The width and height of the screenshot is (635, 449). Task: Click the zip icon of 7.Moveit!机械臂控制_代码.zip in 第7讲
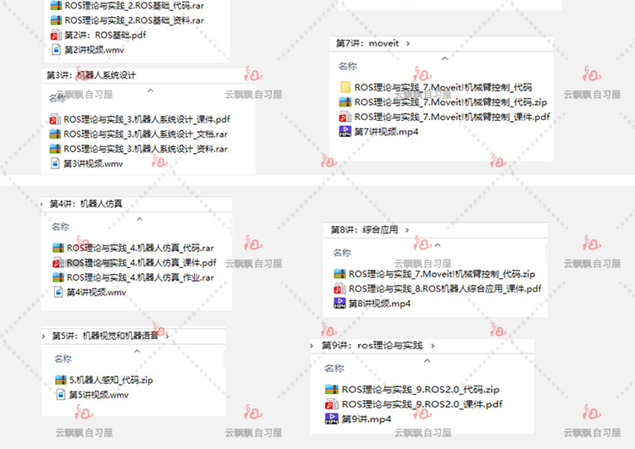tap(345, 102)
